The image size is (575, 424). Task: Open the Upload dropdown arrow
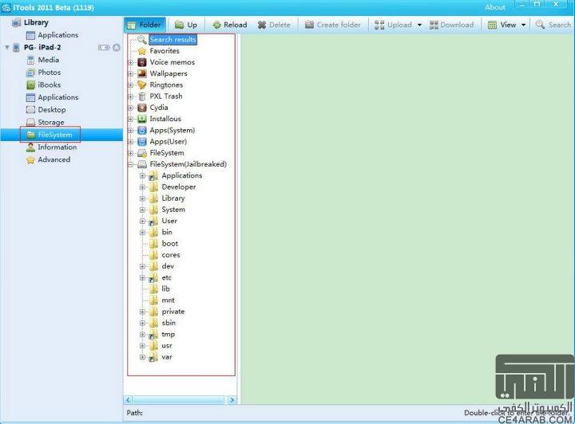(419, 25)
